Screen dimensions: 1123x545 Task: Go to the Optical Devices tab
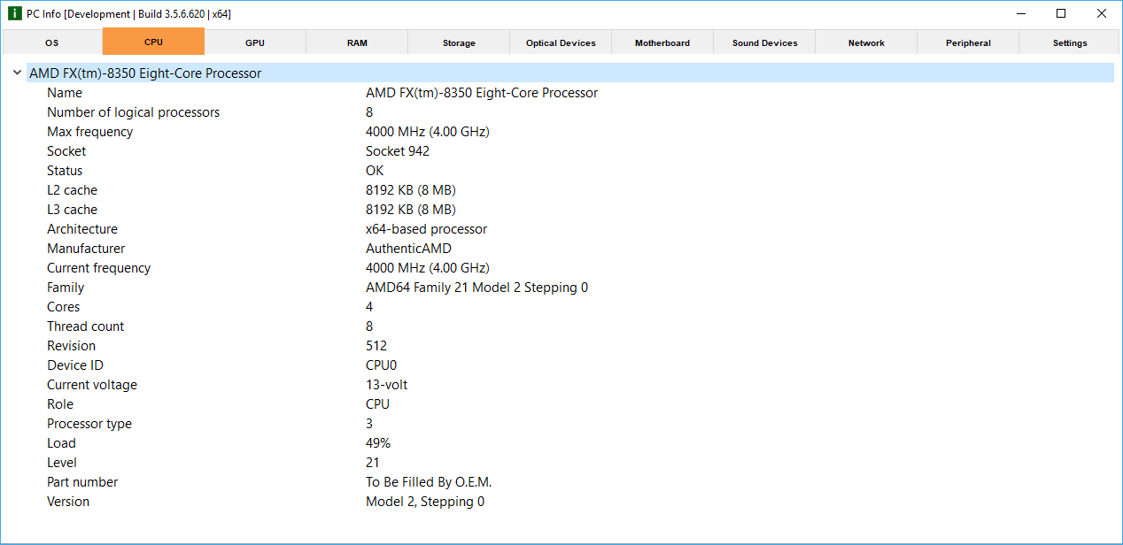point(561,42)
